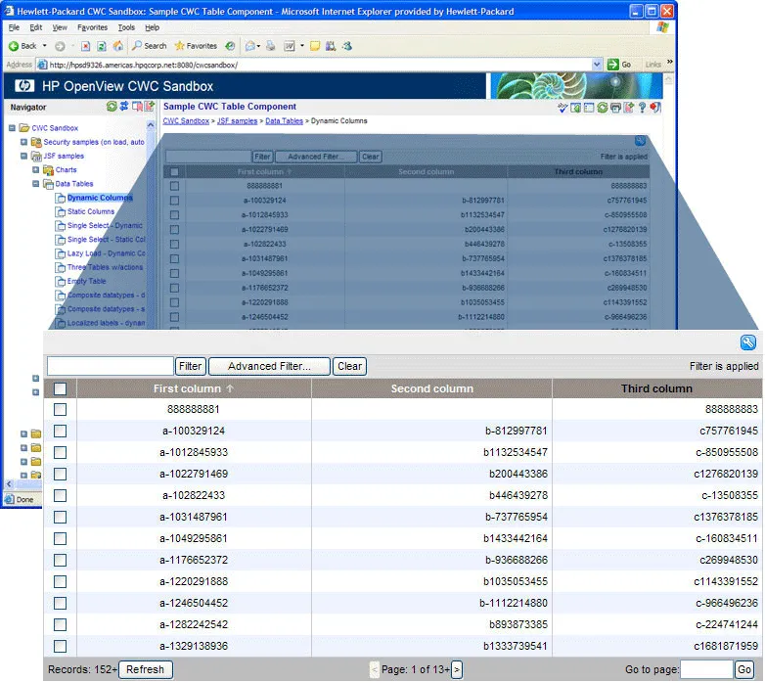Click the IE page Refresh icon
This screenshot has height=683, width=765.
pos(102,46)
